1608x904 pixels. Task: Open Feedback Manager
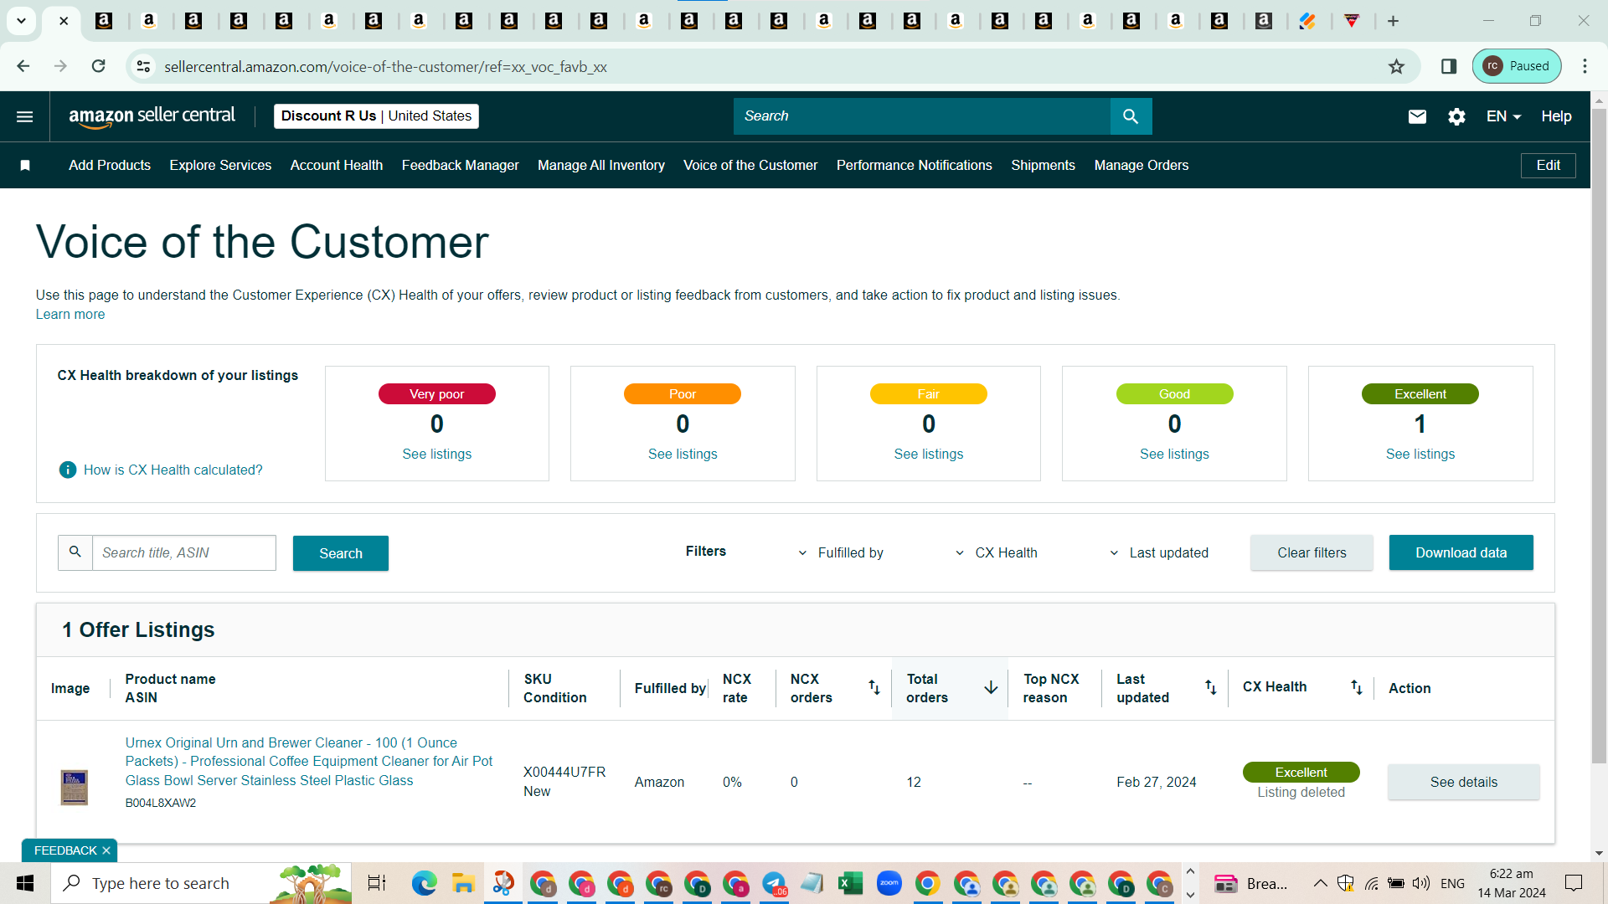click(x=461, y=166)
